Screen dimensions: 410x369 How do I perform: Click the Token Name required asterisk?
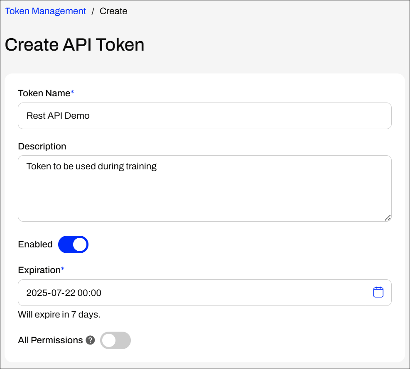pos(72,92)
